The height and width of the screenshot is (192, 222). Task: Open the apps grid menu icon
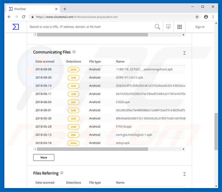click(x=180, y=27)
